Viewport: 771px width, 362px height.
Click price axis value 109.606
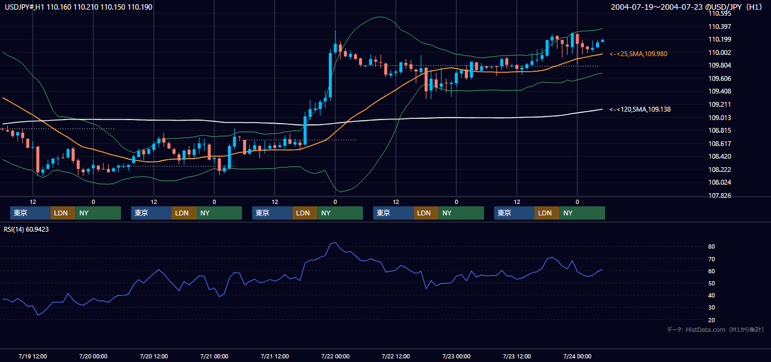720,78
